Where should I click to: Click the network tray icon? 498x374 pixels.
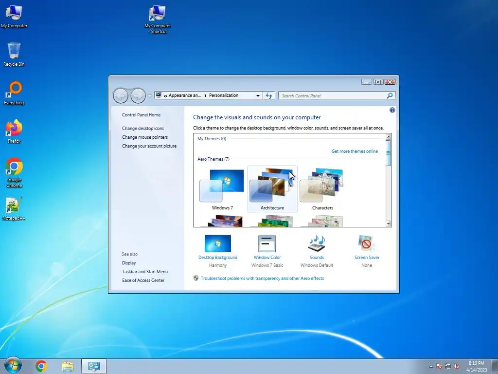click(448, 366)
